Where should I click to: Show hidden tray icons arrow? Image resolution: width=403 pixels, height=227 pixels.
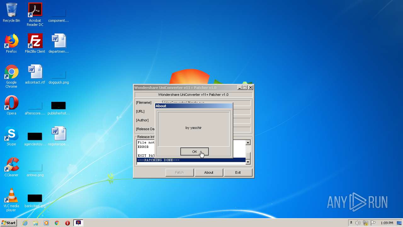[351, 223]
